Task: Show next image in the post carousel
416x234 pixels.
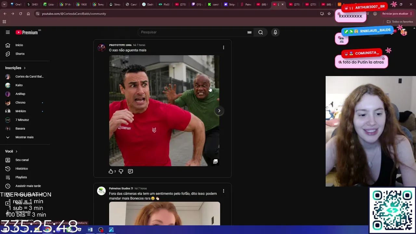Action: tap(219, 111)
